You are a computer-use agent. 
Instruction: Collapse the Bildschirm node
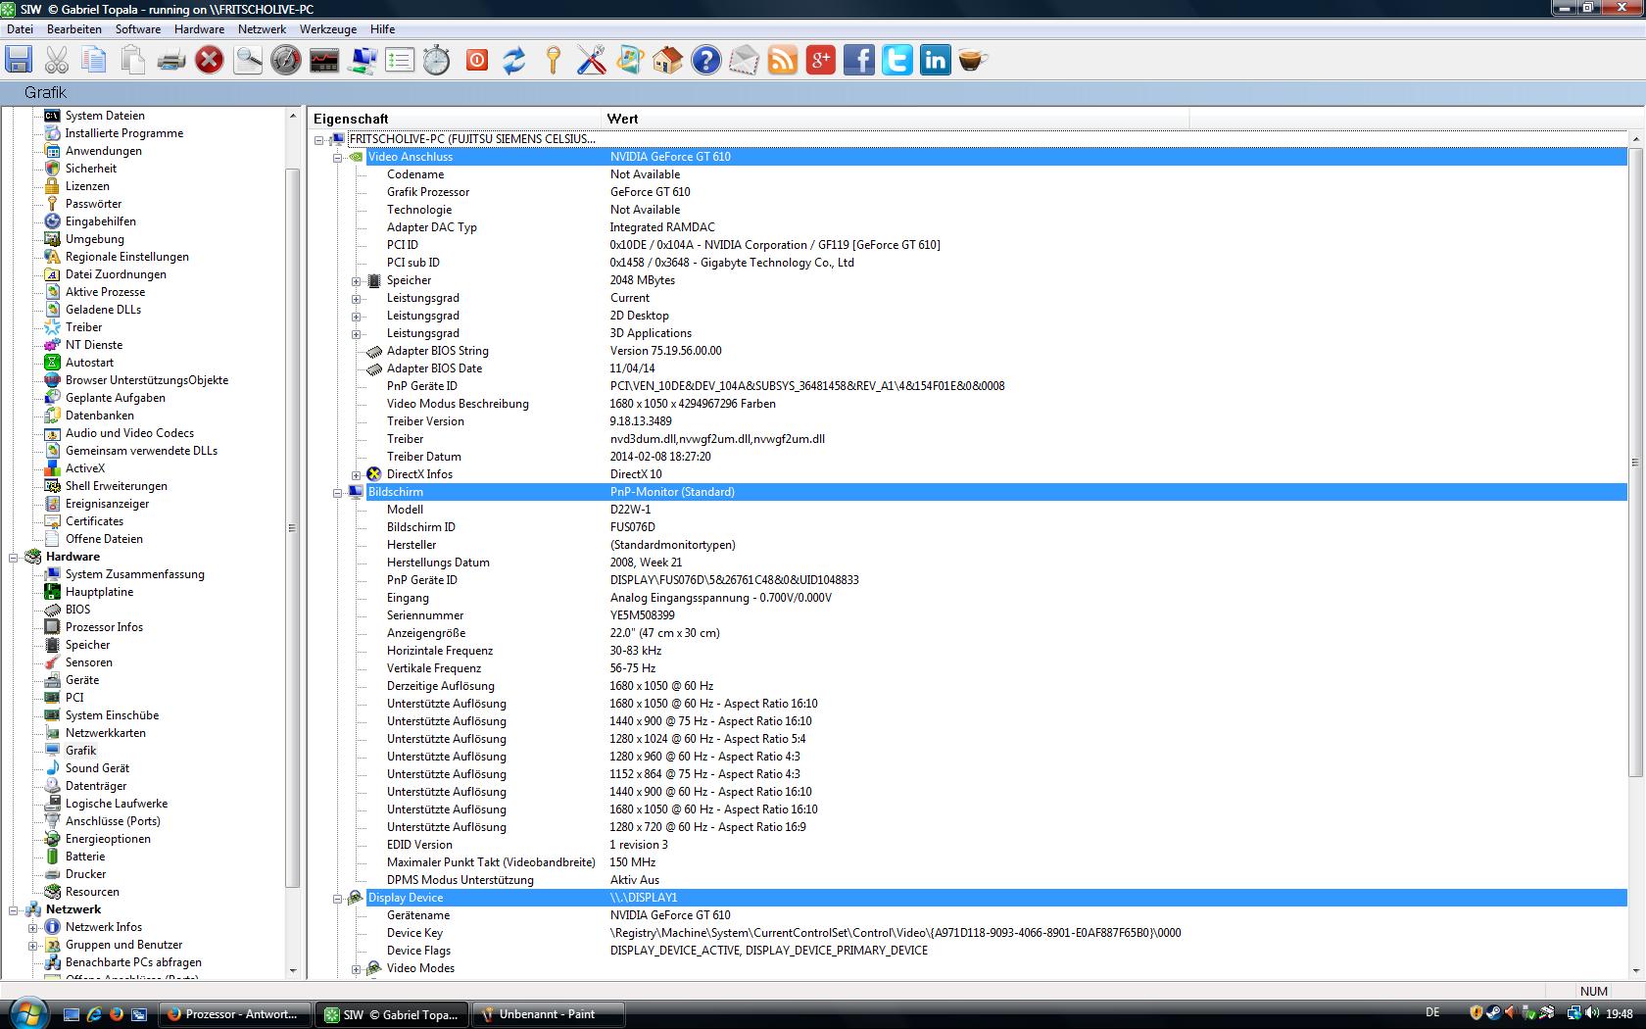338,492
